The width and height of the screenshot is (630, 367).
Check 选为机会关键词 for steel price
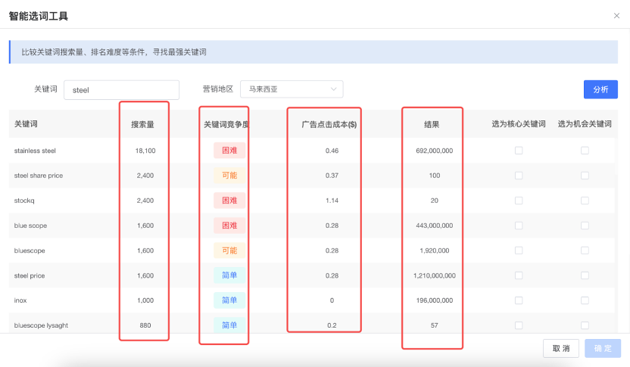click(x=585, y=275)
